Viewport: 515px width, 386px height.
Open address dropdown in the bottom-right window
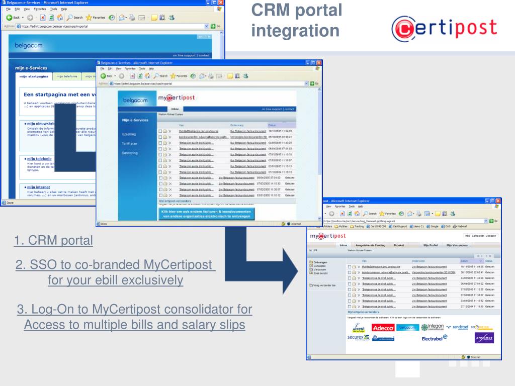pos(486,221)
